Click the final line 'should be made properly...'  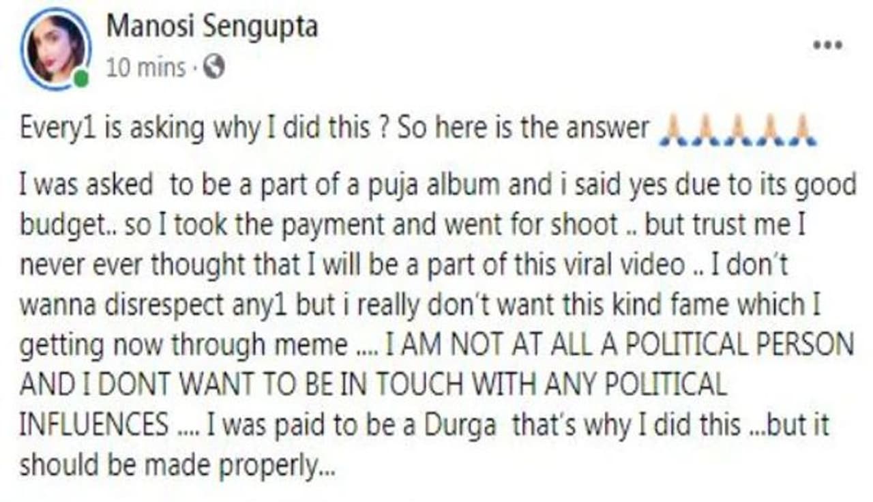coord(178,467)
